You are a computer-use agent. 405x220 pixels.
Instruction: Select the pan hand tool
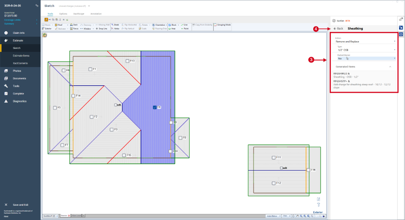click(297, 216)
